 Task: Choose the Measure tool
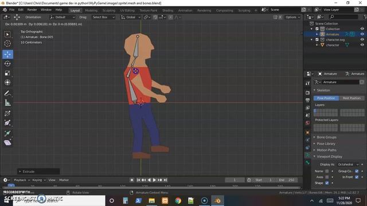pyautogui.click(x=7, y=103)
